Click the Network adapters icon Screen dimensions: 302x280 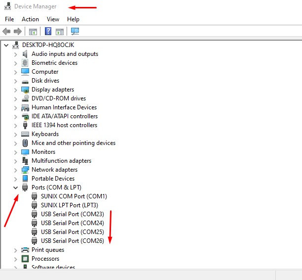click(x=25, y=170)
